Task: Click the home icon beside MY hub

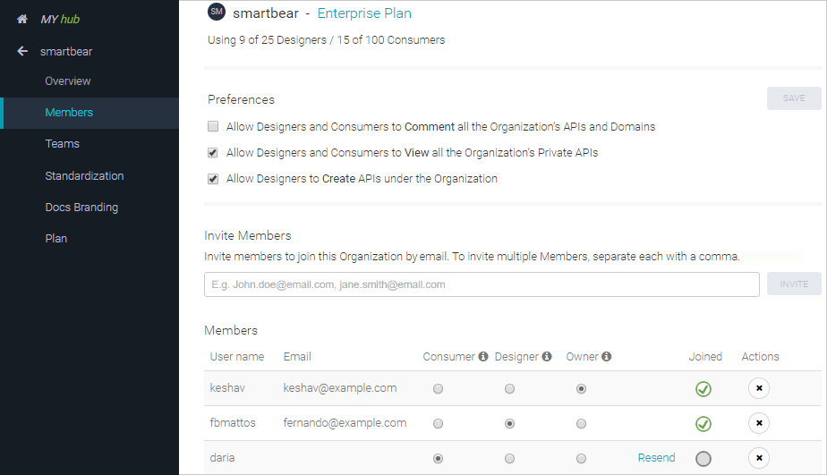Action: (x=22, y=19)
